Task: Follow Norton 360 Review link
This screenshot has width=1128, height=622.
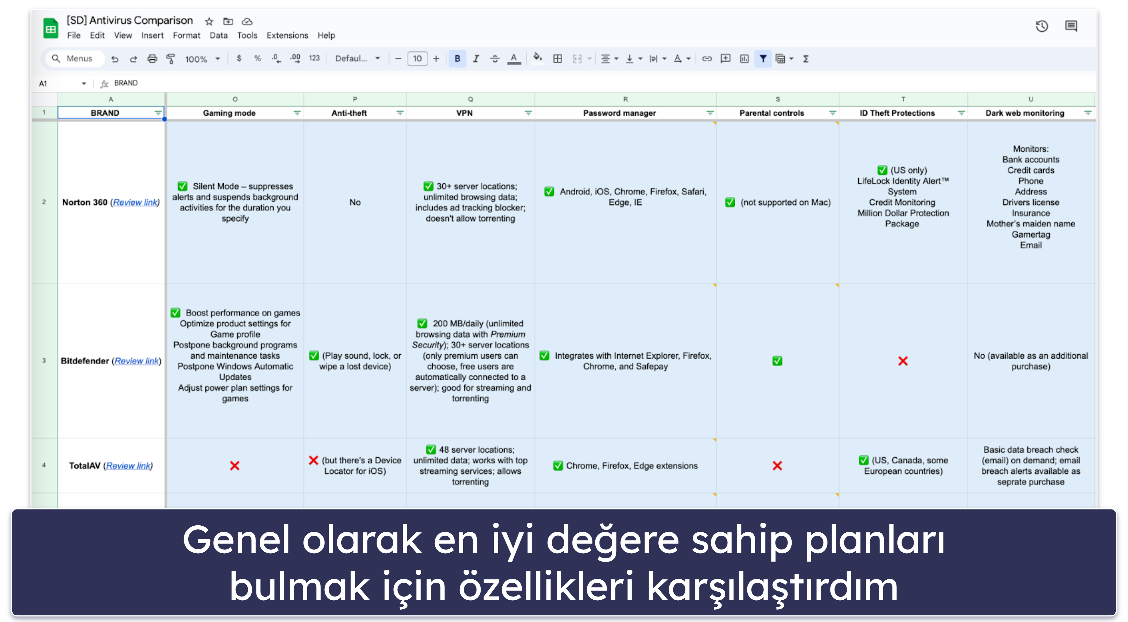Action: click(135, 202)
